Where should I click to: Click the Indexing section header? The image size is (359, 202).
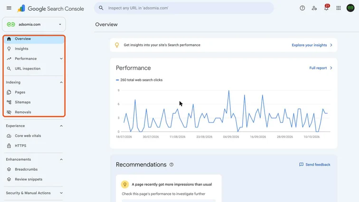pos(34,82)
